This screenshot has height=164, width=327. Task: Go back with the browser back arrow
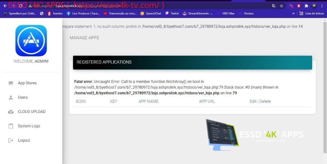tap(5, 6)
